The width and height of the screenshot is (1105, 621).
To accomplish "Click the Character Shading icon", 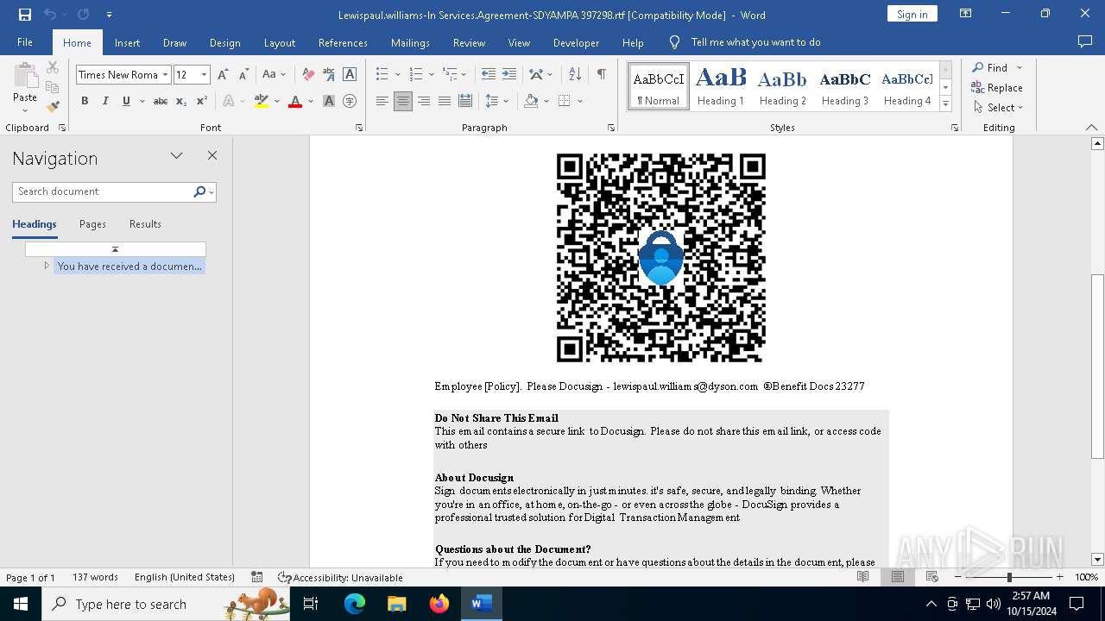I will [329, 101].
